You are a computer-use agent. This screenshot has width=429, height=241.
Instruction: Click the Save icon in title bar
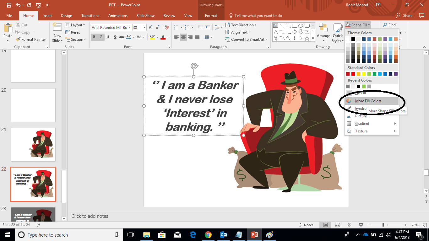(x=9, y=5)
